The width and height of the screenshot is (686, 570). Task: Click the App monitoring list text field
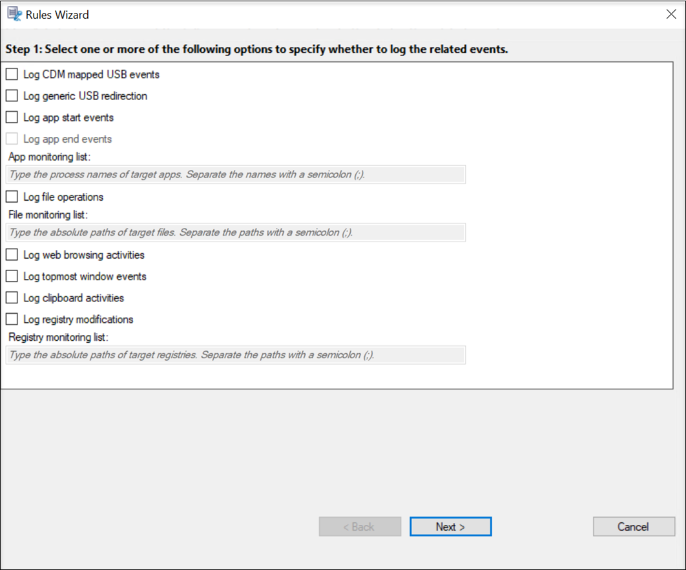pos(235,174)
